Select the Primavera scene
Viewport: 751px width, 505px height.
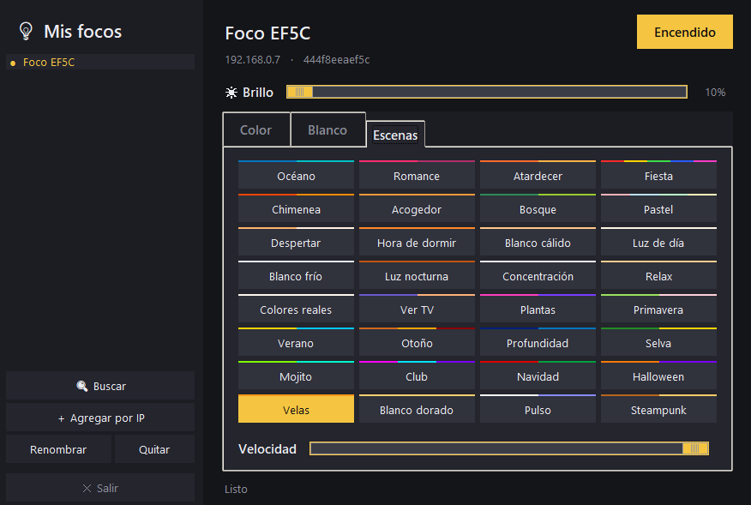point(658,309)
